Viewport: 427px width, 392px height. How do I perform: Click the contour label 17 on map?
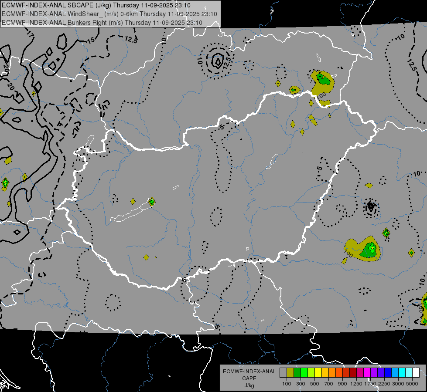31,34
